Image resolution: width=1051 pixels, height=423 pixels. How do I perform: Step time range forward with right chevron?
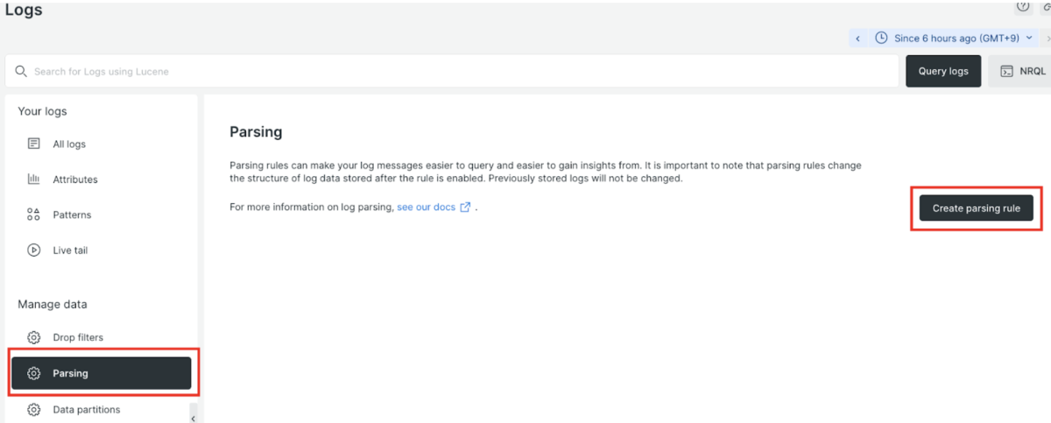pyautogui.click(x=1044, y=39)
